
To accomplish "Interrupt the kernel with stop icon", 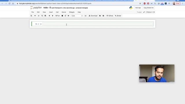I will (62, 16).
